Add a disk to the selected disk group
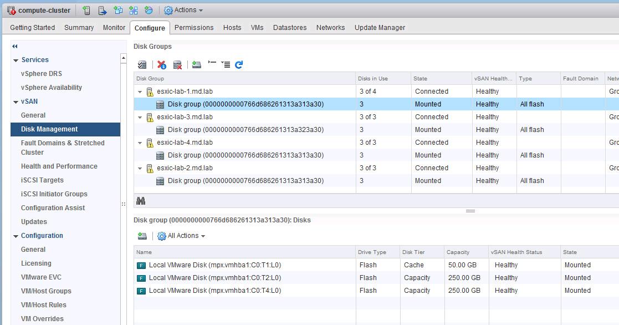Viewport: 619px width, 325px height. (197, 64)
